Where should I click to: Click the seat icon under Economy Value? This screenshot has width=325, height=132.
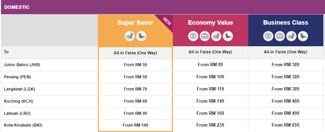(228, 36)
